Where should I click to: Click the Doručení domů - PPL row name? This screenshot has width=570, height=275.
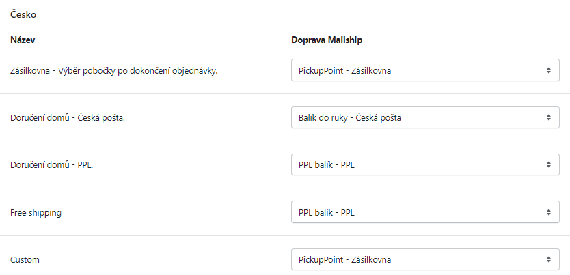click(x=51, y=165)
